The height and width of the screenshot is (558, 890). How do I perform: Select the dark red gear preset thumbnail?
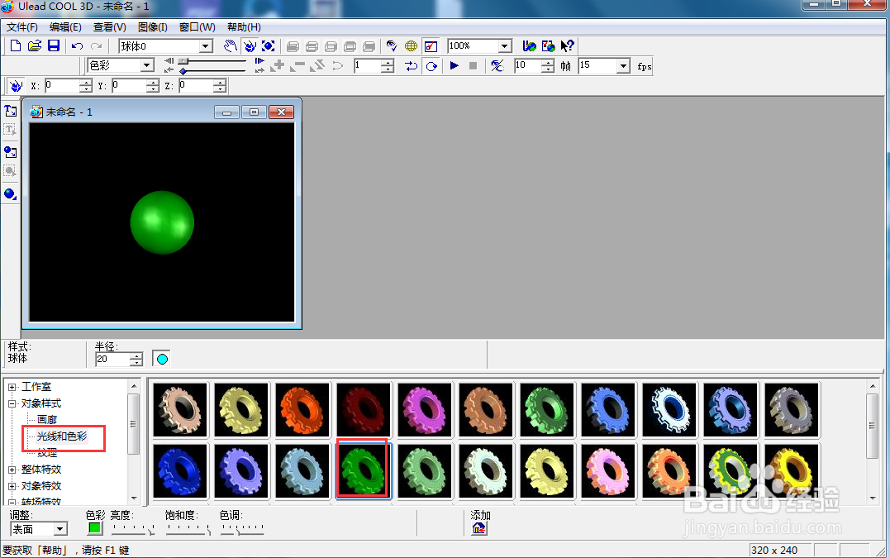pos(364,409)
